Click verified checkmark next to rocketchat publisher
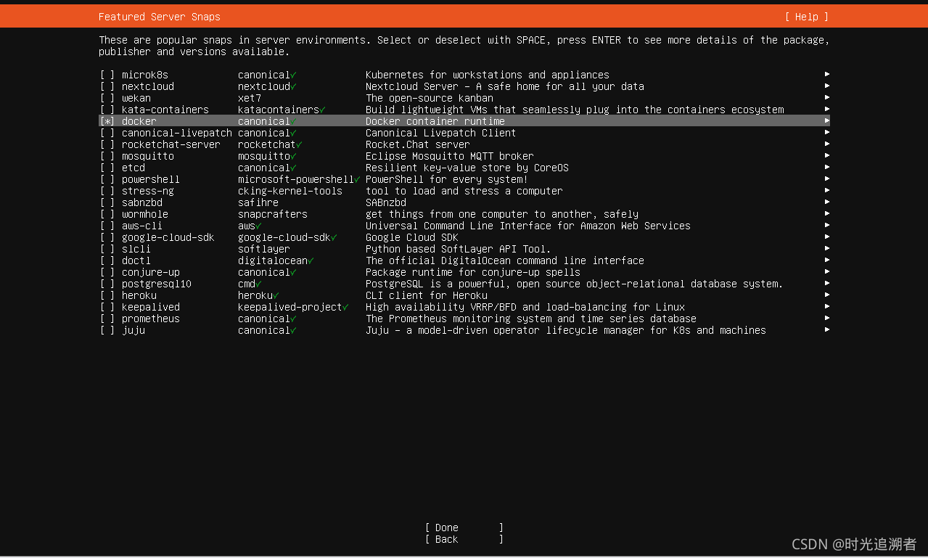The height and width of the screenshot is (558, 928). pyautogui.click(x=299, y=144)
